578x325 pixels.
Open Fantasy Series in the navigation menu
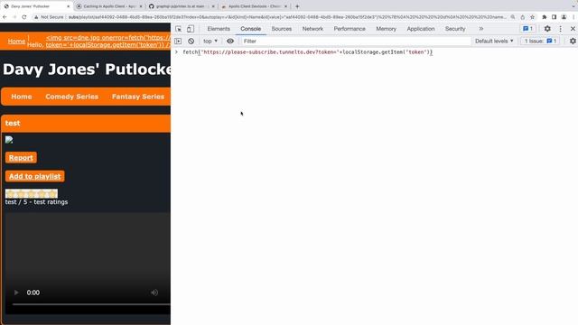click(x=138, y=97)
